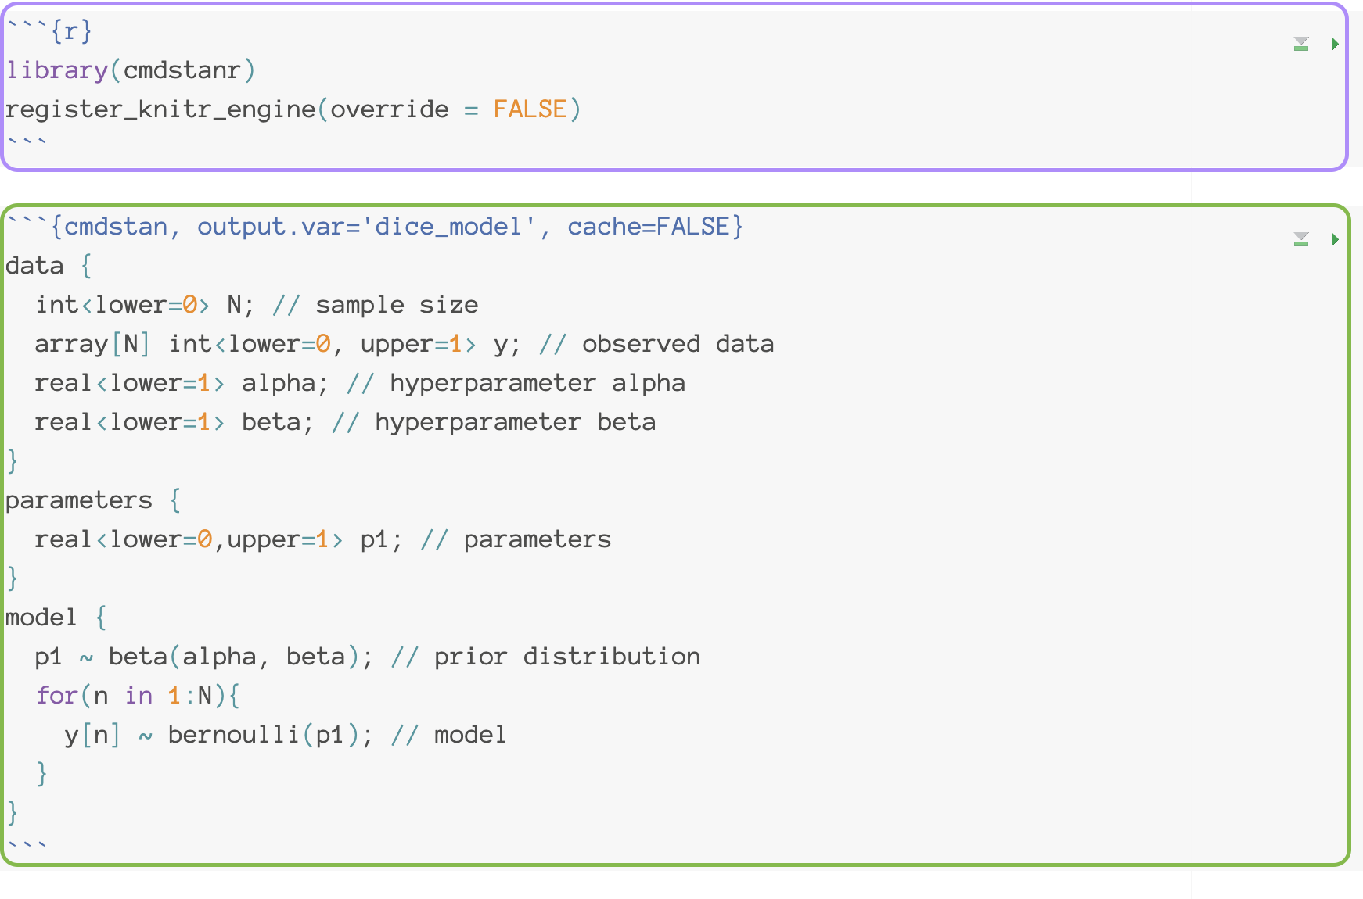Viewport: 1363px width, 899px height.
Task: Click the 'parameters' block keyword
Action: (x=79, y=500)
